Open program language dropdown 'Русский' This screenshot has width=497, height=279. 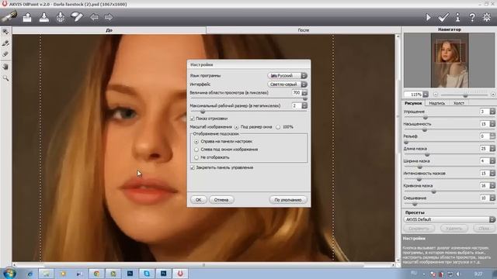pos(287,76)
